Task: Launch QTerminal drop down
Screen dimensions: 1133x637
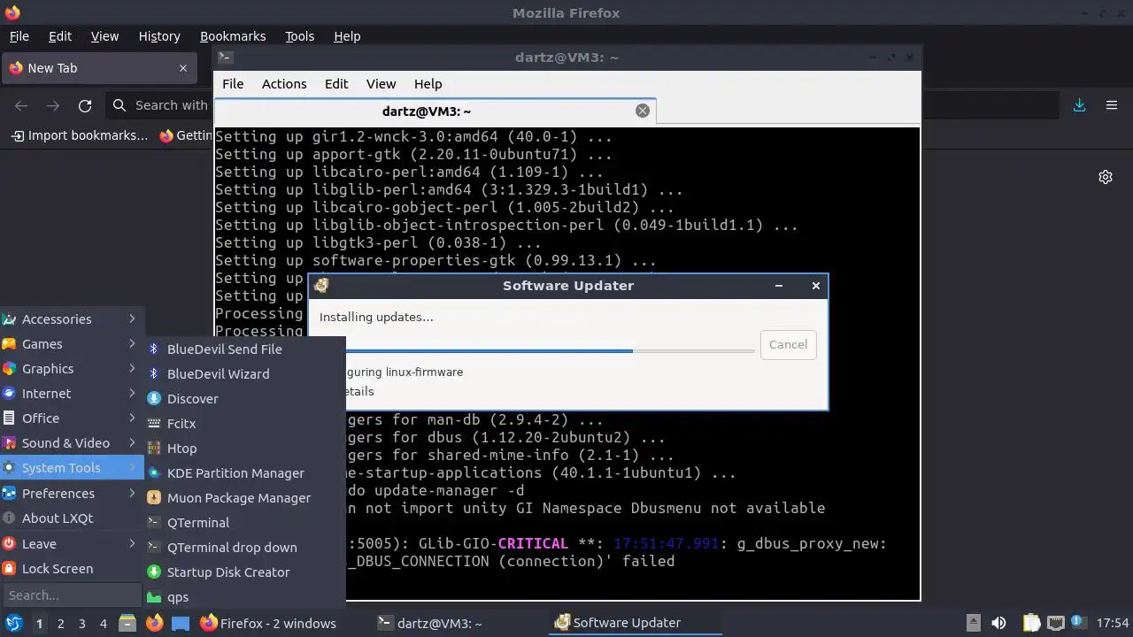Action: [245, 548]
